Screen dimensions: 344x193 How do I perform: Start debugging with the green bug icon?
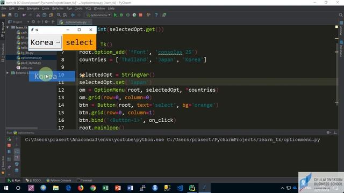(x=121, y=15)
